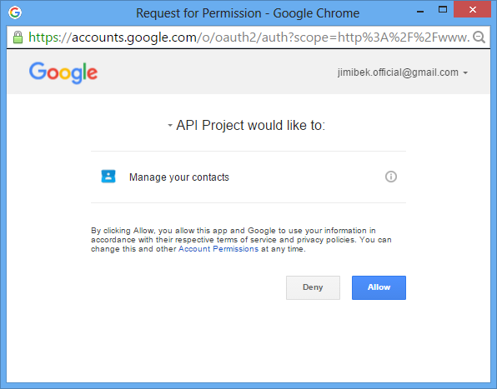Viewport: 497px width, 389px height.
Task: Maximize the Chrome popup window
Action: pyautogui.click(x=443, y=10)
